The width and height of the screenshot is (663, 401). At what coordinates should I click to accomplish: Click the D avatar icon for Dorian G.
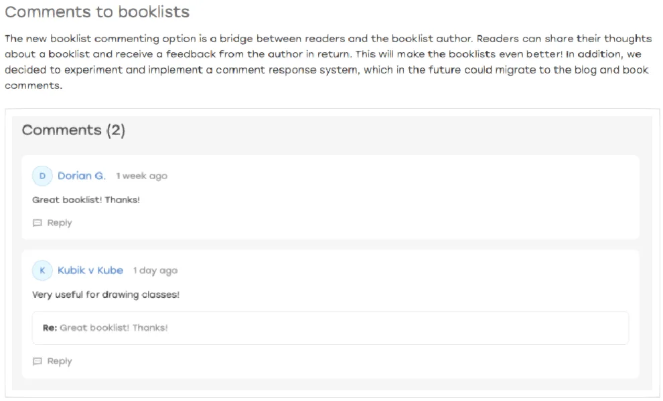pyautogui.click(x=42, y=176)
